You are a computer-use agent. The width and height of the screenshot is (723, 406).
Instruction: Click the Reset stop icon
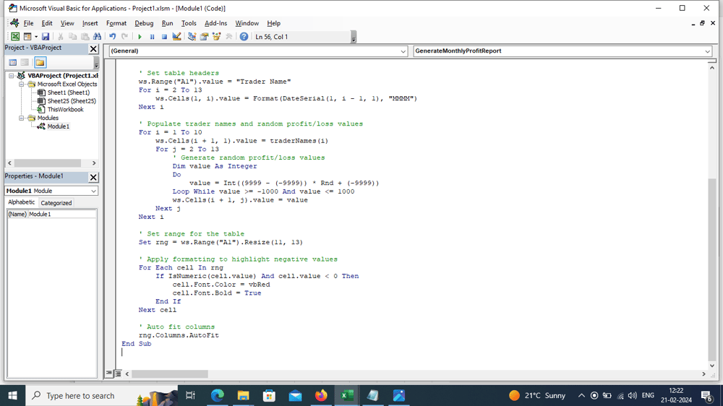point(164,36)
